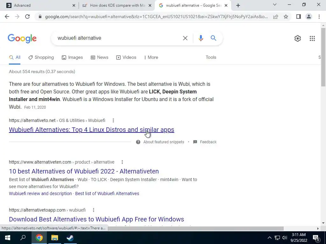
Task: Share this page using the address bar icon
Action: tap(276, 17)
